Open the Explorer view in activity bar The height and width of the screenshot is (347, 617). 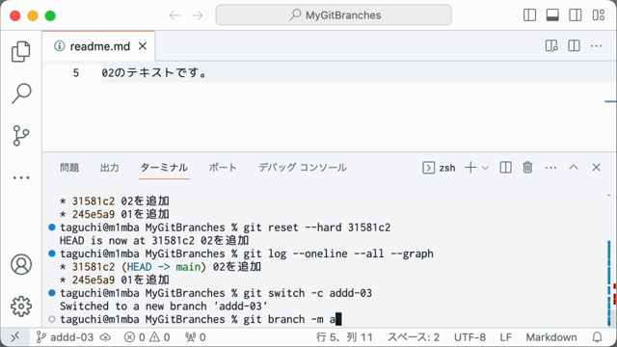(21, 51)
